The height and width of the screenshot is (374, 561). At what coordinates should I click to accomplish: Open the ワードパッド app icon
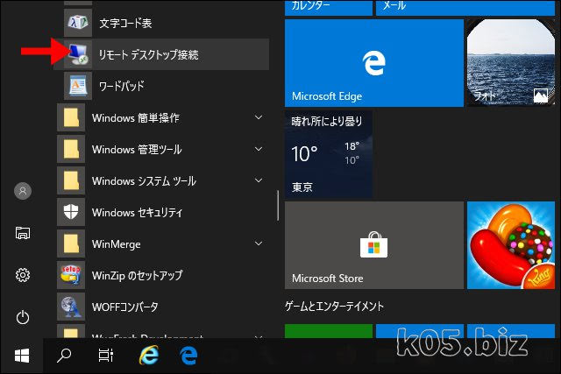(x=78, y=86)
